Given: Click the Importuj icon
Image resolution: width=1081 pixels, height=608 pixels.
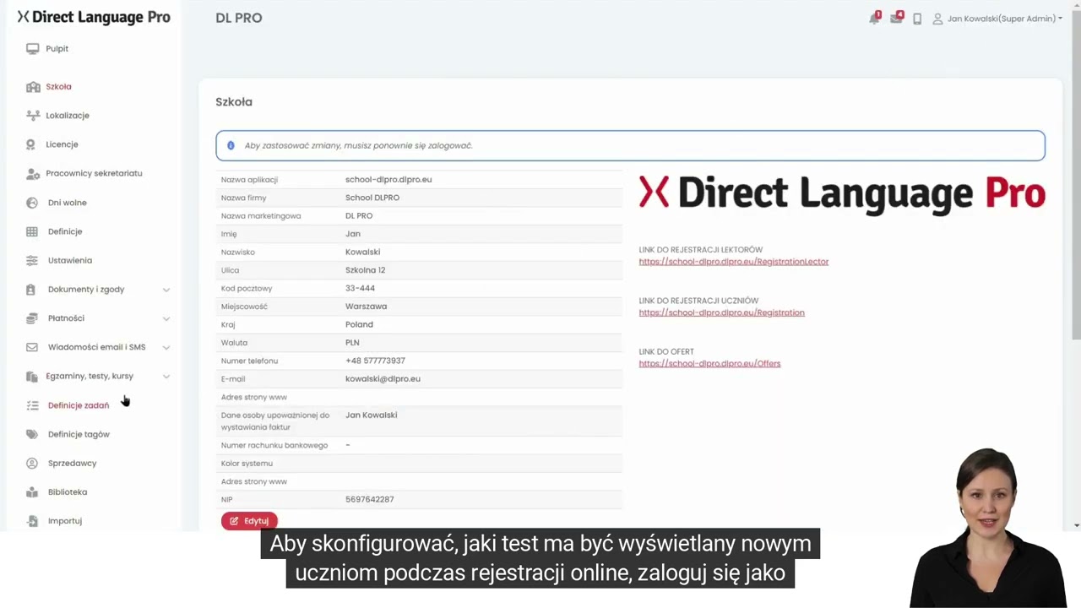Looking at the screenshot, I should tap(32, 521).
